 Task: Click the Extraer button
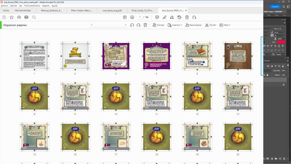pyautogui.click(x=158, y=25)
